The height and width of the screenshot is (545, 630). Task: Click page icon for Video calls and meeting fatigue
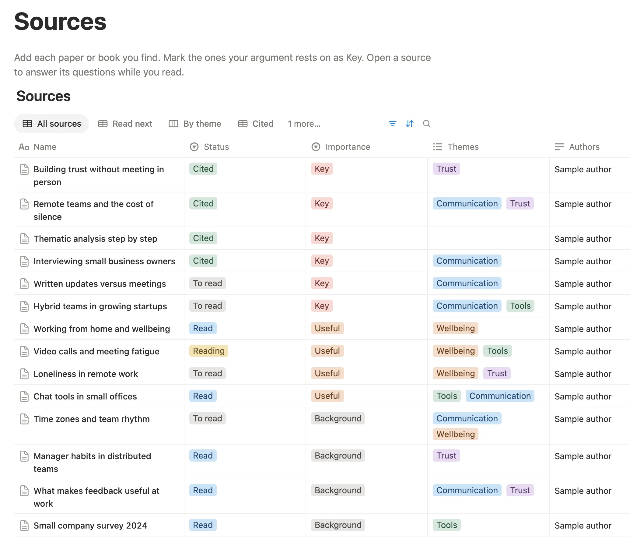click(24, 351)
